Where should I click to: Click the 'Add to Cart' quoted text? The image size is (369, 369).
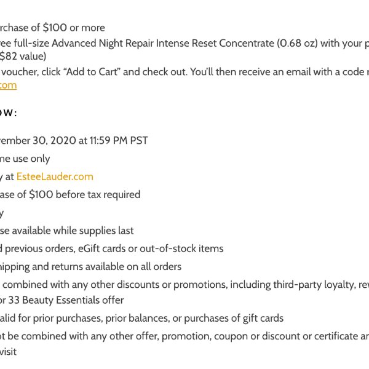(x=92, y=72)
